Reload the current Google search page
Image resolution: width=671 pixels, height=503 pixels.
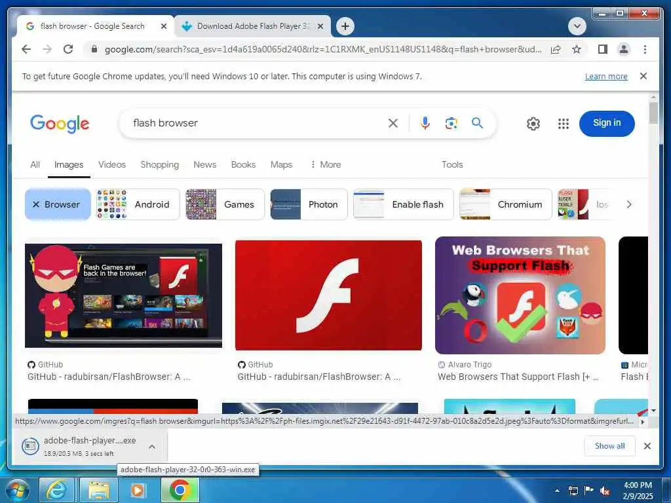68,49
